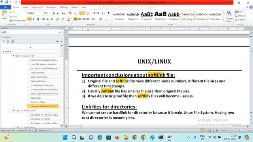Image resolution: width=253 pixels, height=142 pixels.
Task: Switch to the References tab
Action: (51, 7)
